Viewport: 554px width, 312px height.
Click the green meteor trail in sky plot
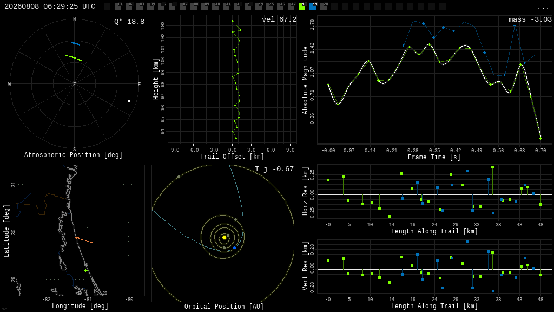point(73,57)
